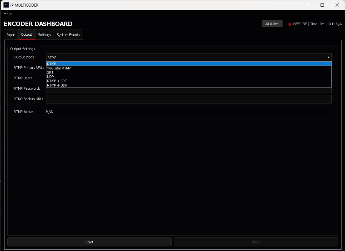Image resolution: width=345 pixels, height=251 pixels.
Task: Open the System Events tab
Action: pyautogui.click(x=68, y=34)
